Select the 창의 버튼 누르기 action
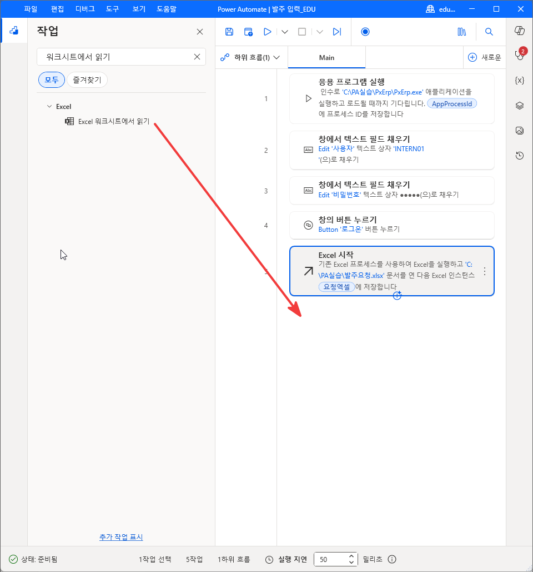533x572 pixels. click(x=391, y=225)
